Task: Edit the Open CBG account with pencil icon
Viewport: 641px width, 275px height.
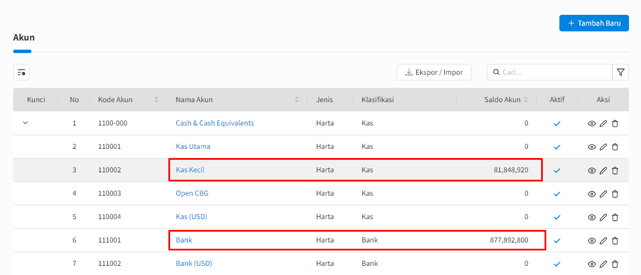Action: click(603, 193)
